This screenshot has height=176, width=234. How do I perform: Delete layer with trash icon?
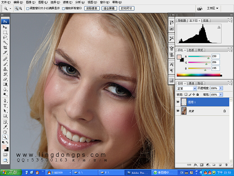click(x=226, y=165)
